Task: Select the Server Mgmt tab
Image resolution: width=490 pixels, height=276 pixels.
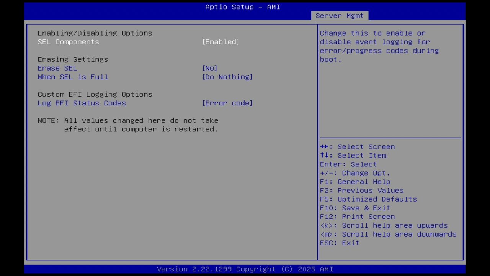Action: point(339,15)
